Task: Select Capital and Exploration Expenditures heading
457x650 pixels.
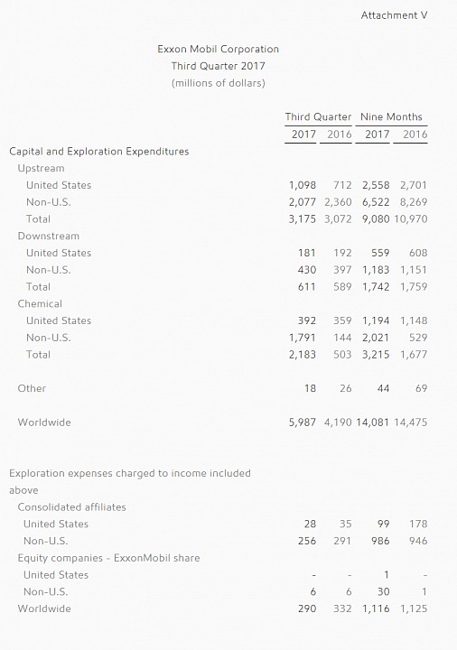Action: tap(99, 152)
